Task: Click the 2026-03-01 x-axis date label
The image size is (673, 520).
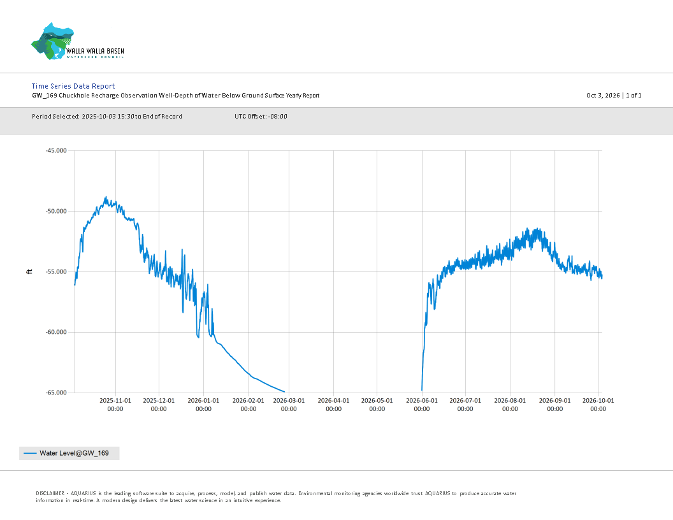Action: (289, 405)
